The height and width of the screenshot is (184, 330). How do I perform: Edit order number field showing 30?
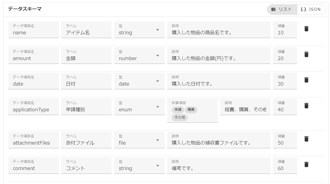coord(284,84)
